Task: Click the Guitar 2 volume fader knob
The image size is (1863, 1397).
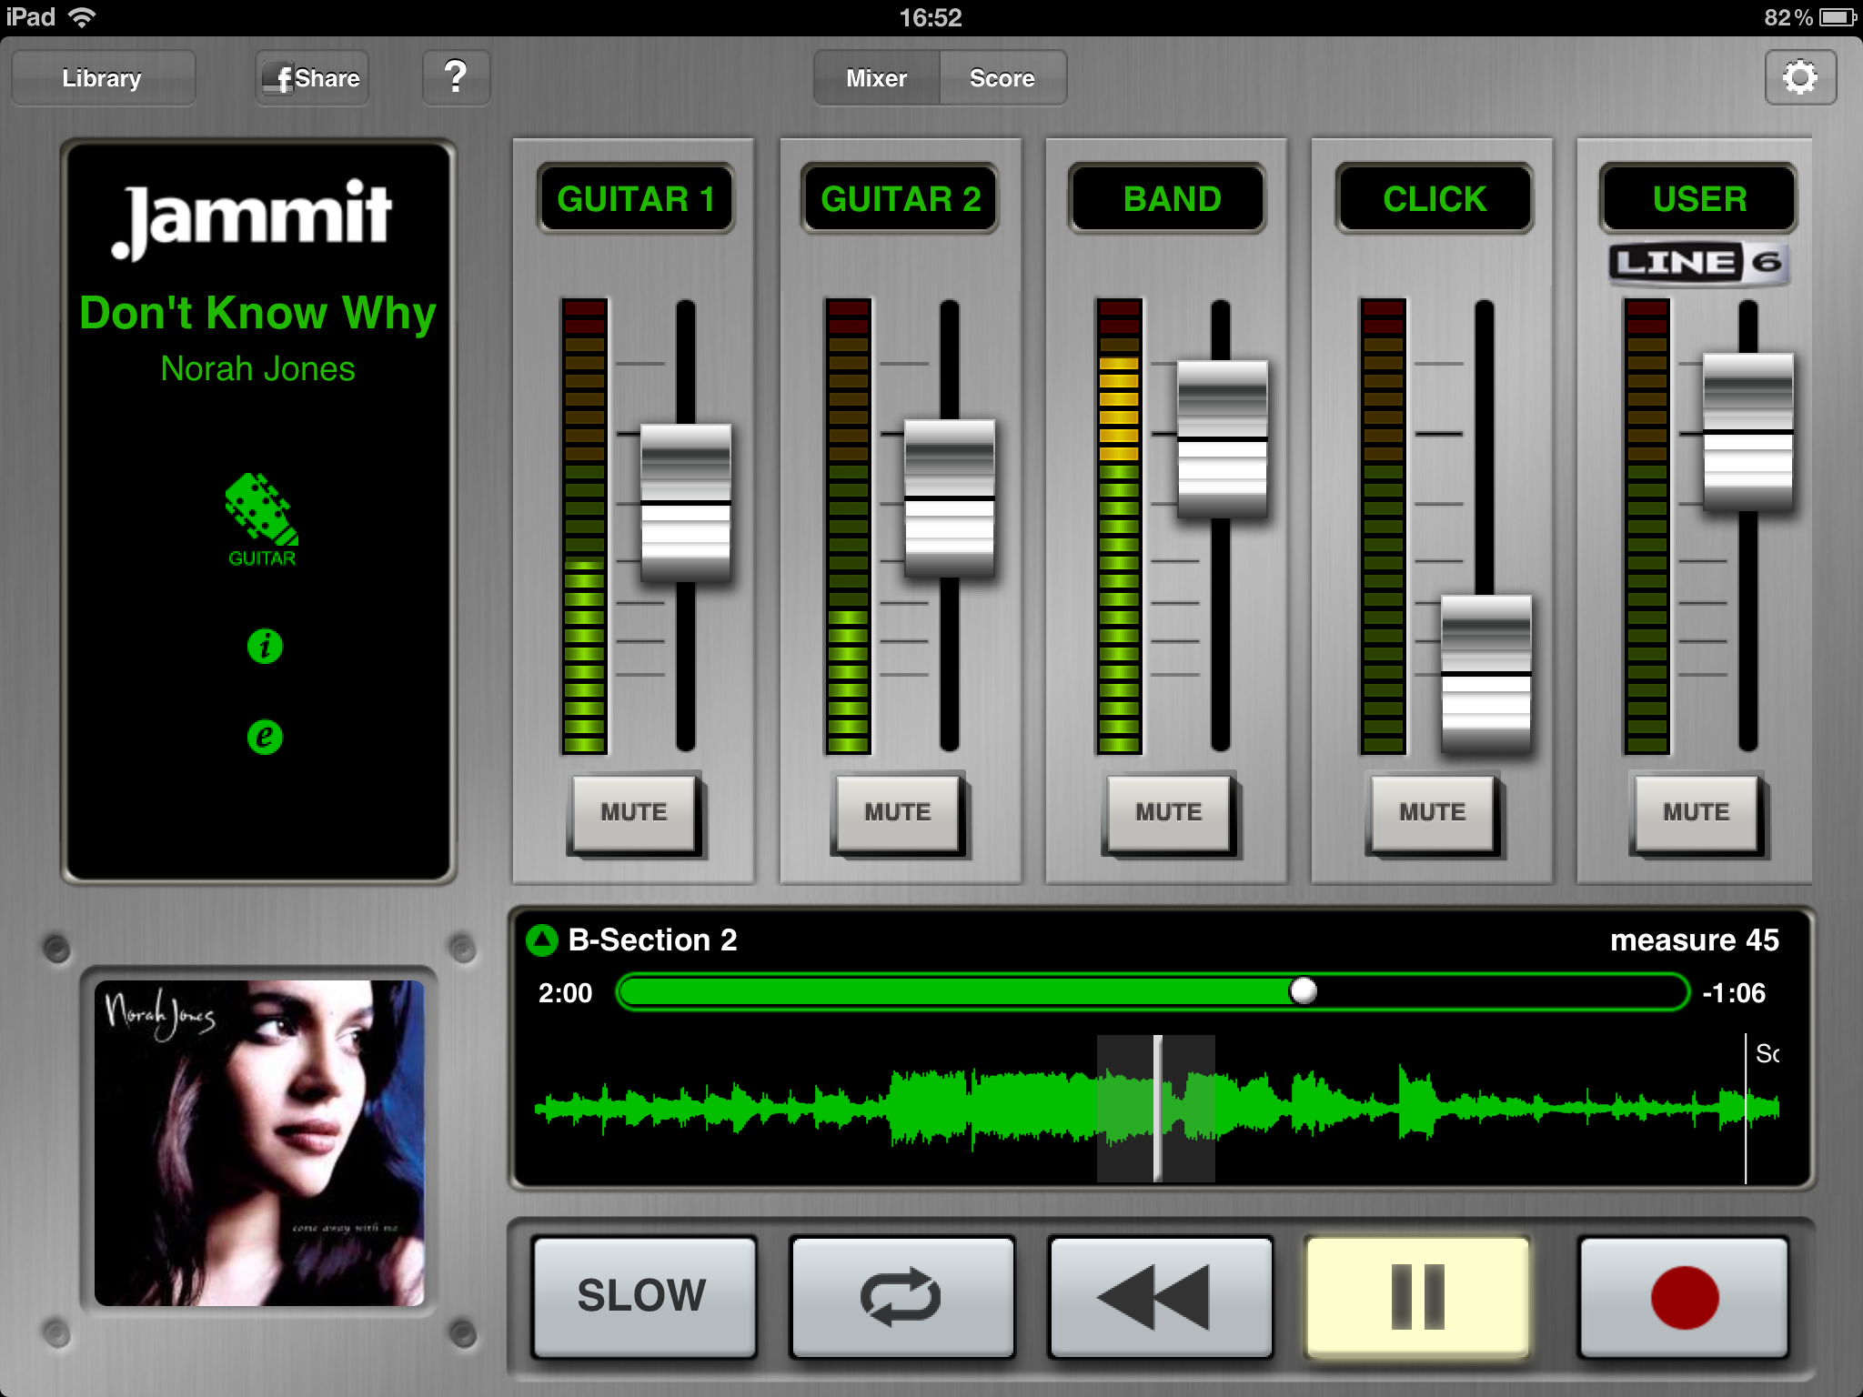Action: click(950, 497)
